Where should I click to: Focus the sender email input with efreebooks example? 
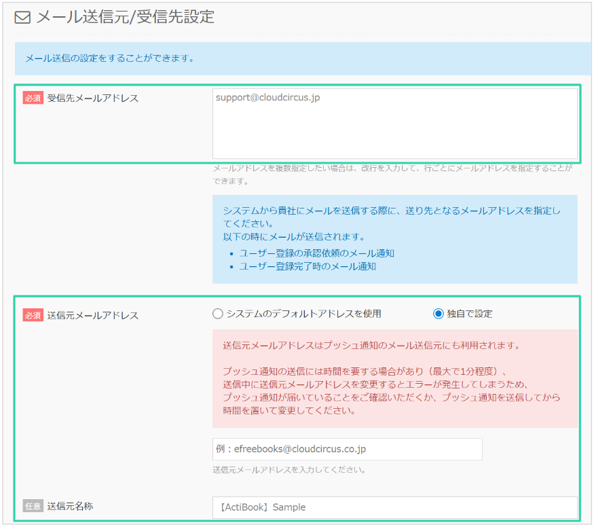(347, 449)
